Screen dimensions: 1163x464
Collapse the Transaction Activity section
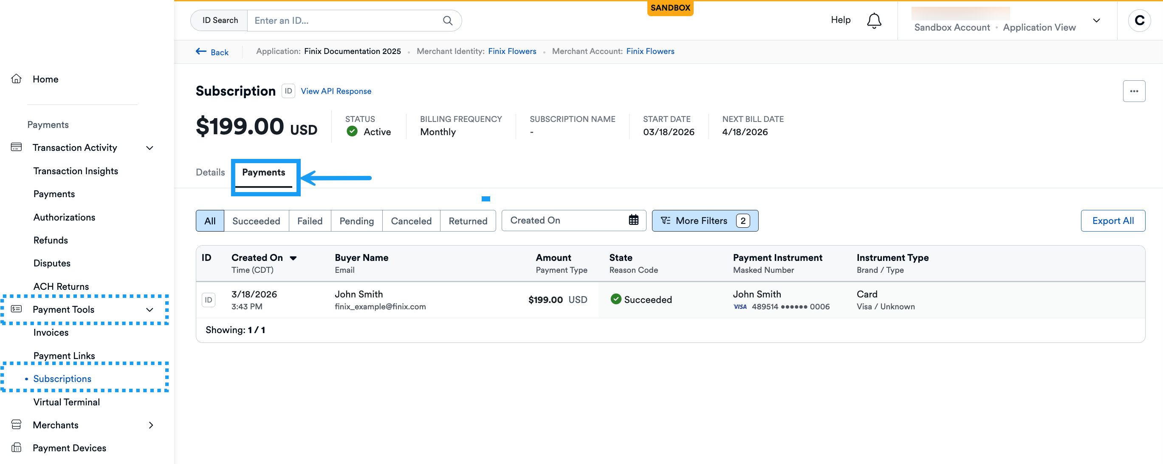pos(150,148)
